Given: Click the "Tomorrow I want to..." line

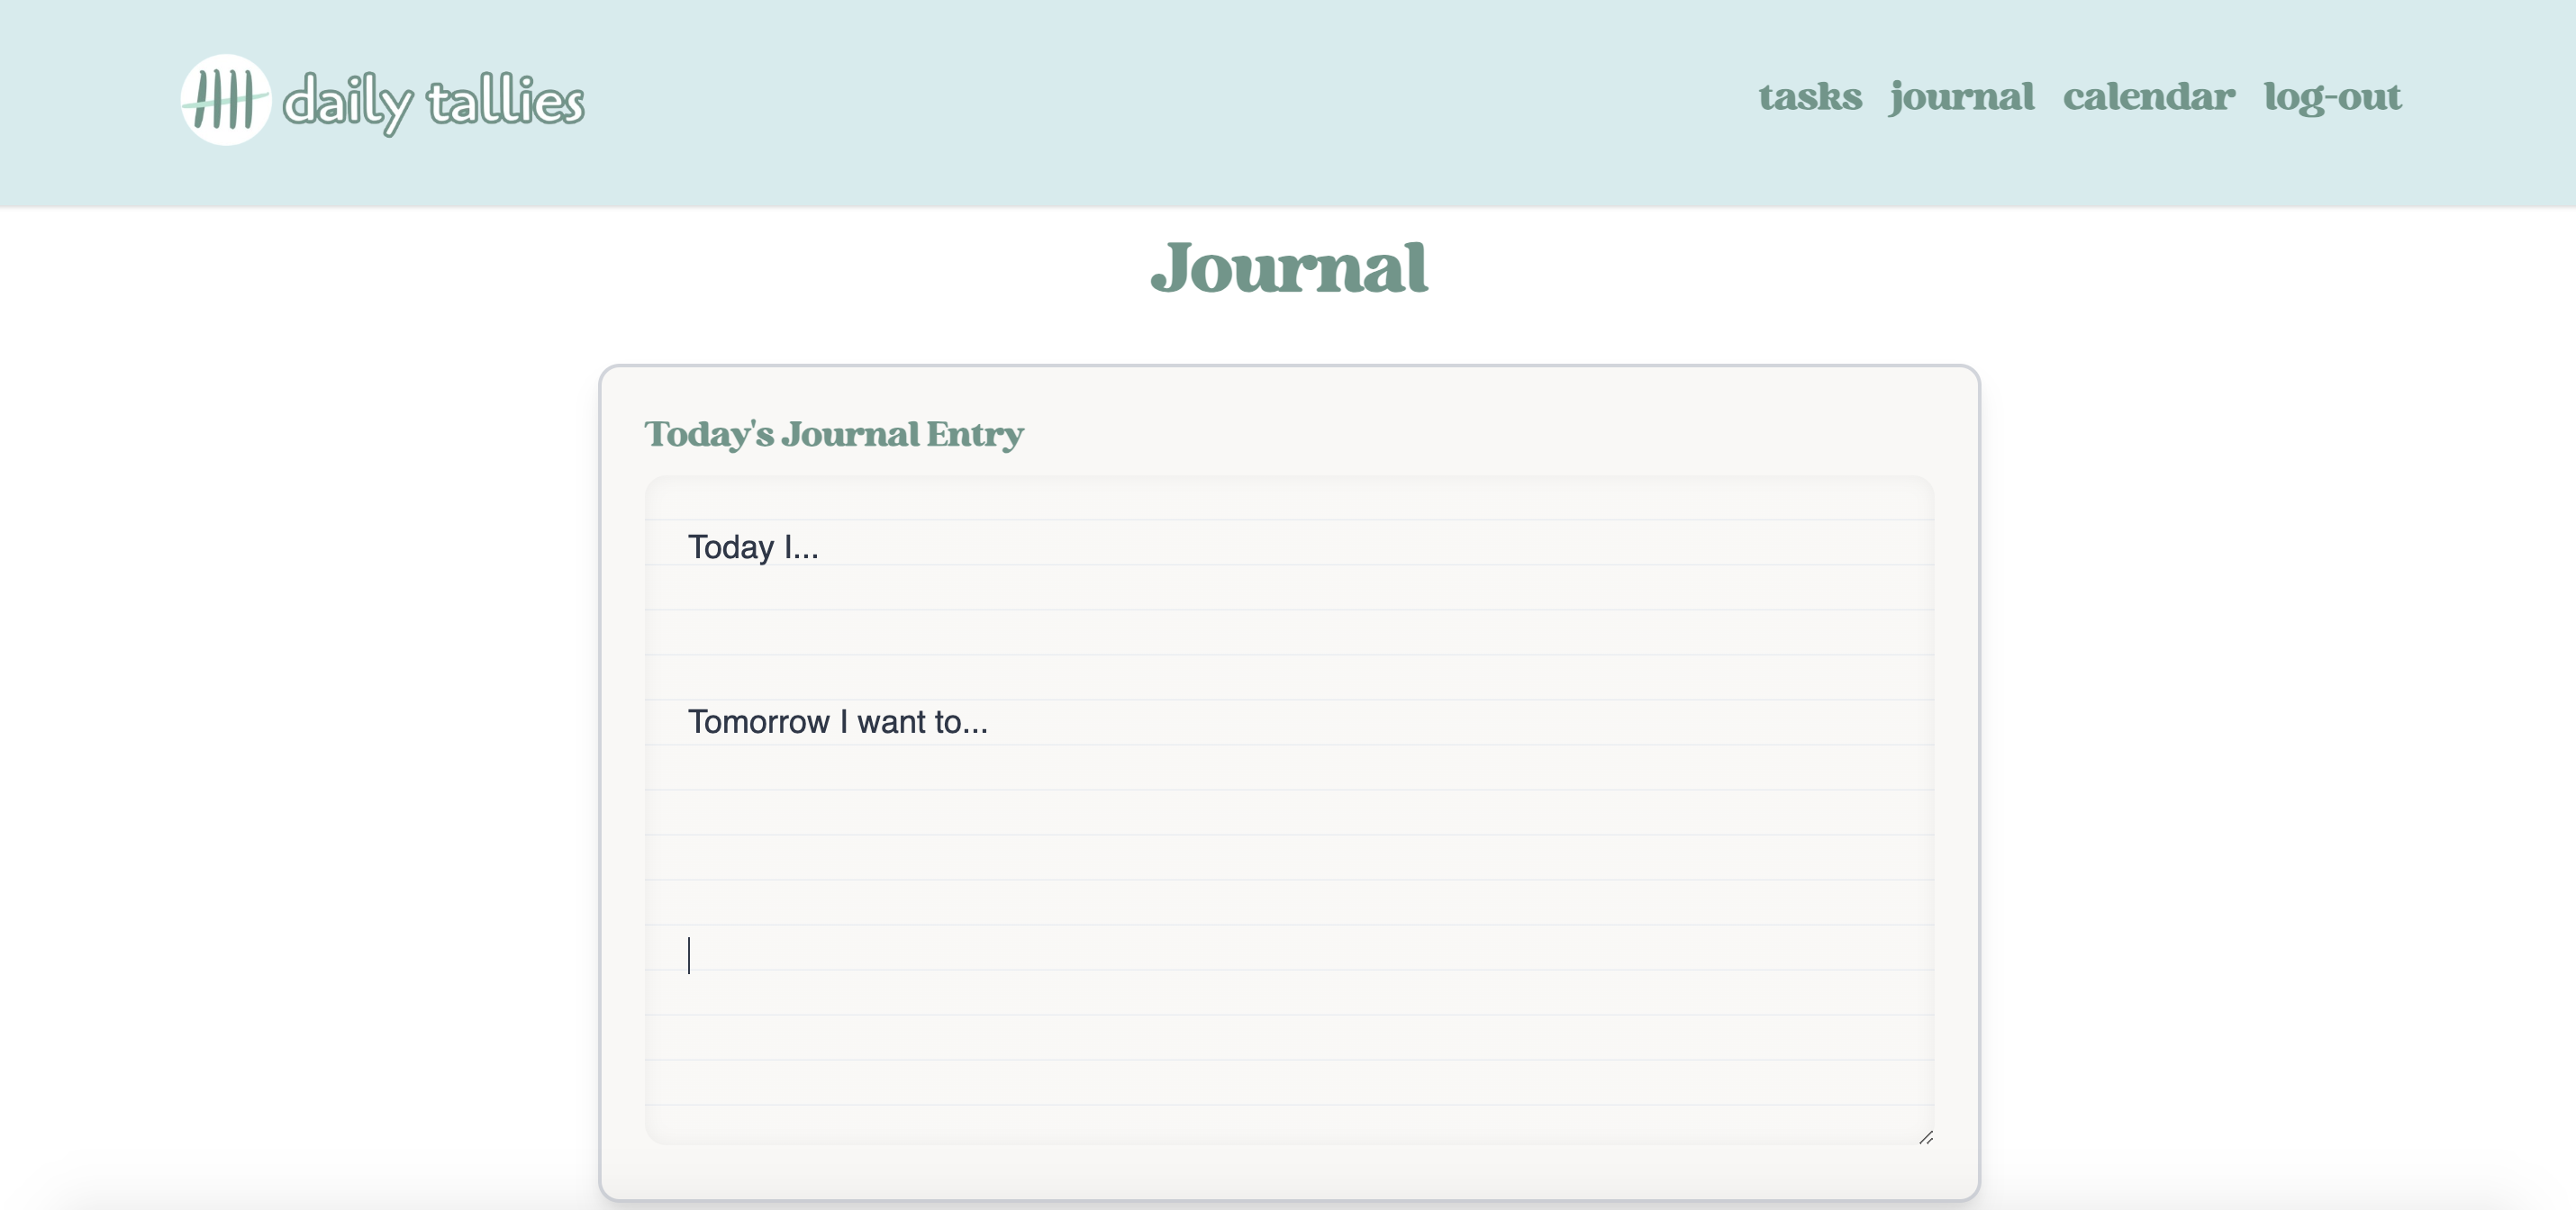Looking at the screenshot, I should pos(837,721).
